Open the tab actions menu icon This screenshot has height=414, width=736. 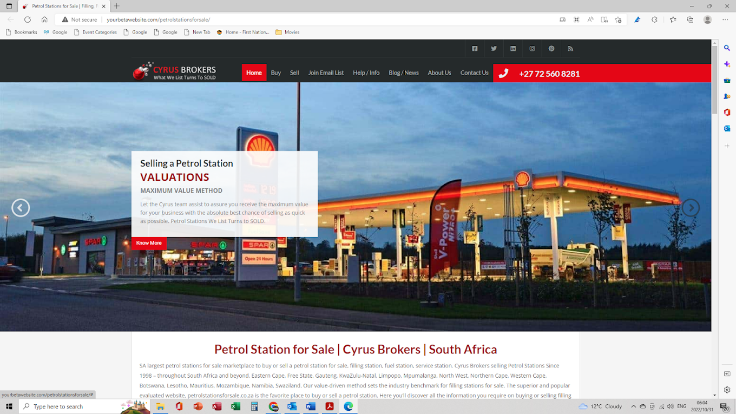[9, 6]
